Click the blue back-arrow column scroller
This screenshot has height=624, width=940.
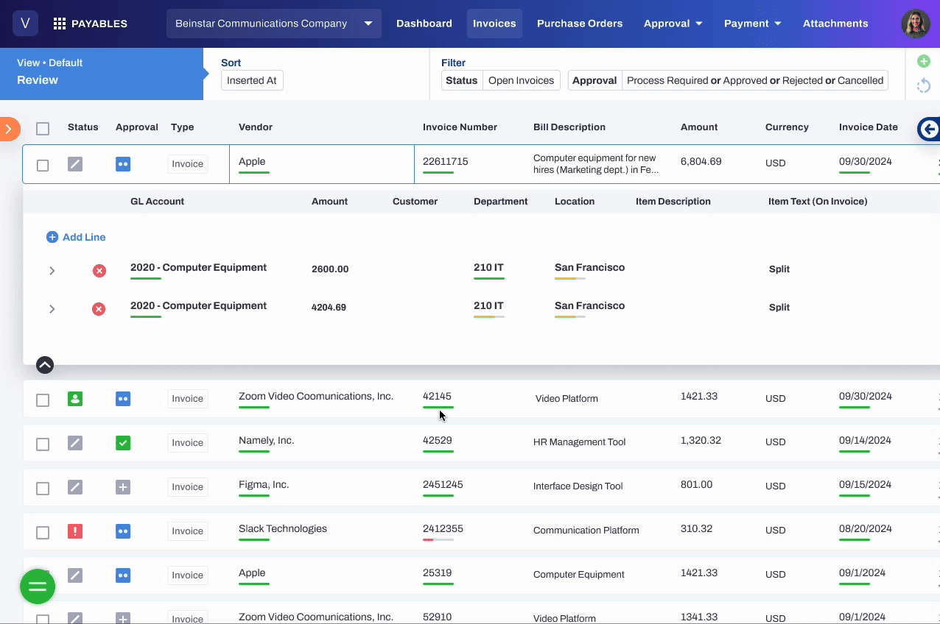coord(929,130)
